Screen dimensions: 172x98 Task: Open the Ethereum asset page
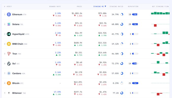(x=17, y=14)
